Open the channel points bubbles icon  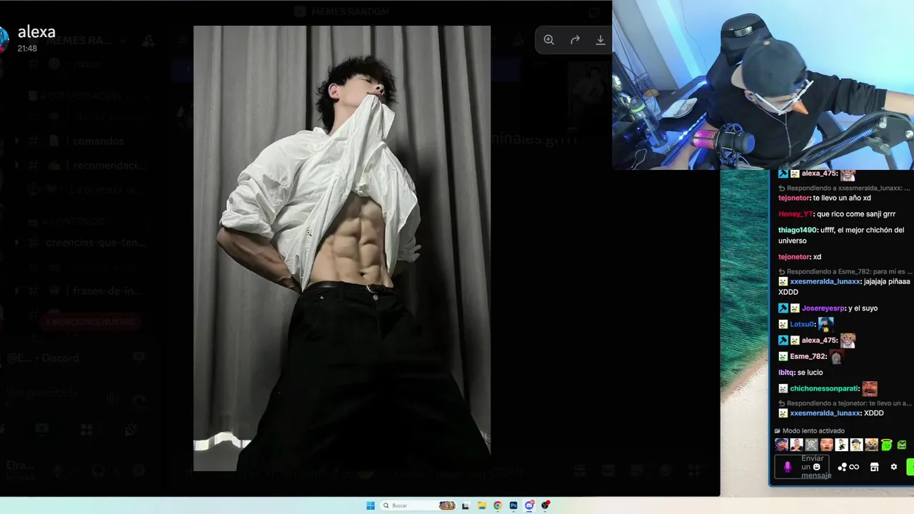pyautogui.click(x=842, y=467)
